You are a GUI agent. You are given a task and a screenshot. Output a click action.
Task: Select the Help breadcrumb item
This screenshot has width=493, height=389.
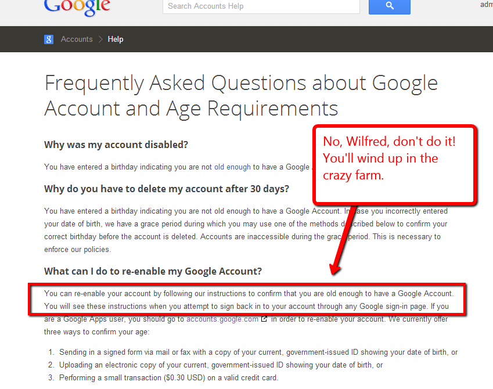[x=116, y=39]
